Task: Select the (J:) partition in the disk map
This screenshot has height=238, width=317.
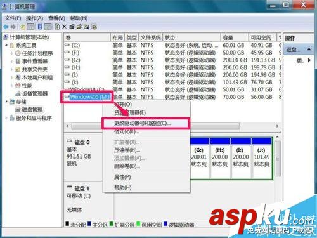Action: [262, 159]
